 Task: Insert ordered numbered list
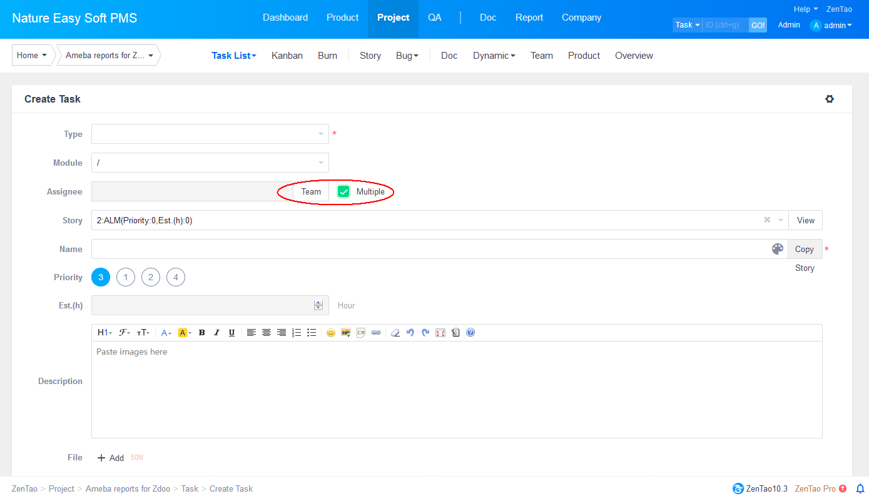[297, 333]
